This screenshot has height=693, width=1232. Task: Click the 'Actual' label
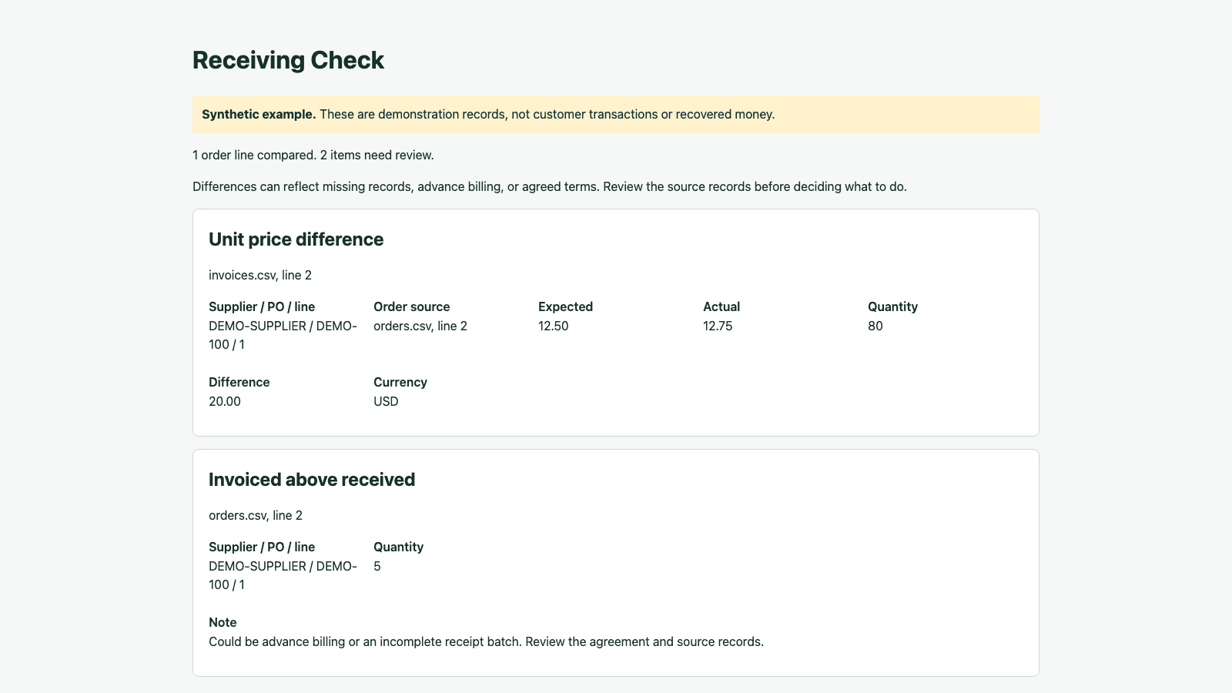click(x=721, y=306)
